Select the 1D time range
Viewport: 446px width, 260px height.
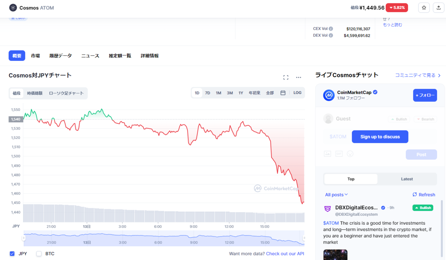tap(197, 93)
